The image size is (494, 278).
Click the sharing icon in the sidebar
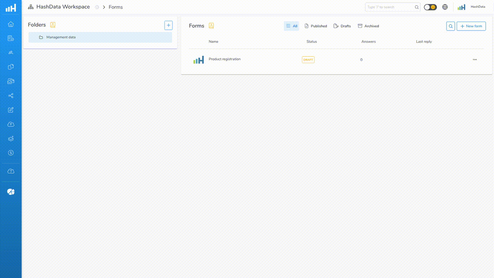[10, 95]
